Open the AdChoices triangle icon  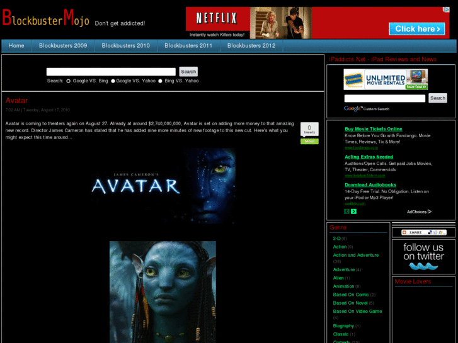(x=430, y=211)
